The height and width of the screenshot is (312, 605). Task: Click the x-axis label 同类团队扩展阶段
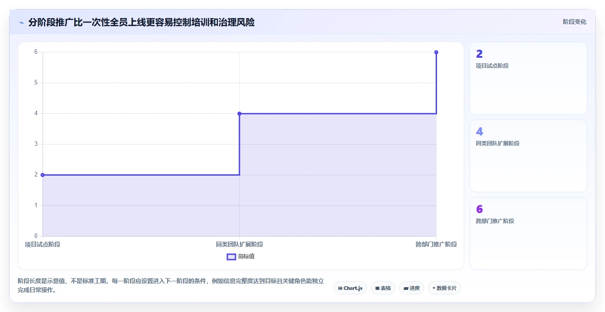coord(240,244)
